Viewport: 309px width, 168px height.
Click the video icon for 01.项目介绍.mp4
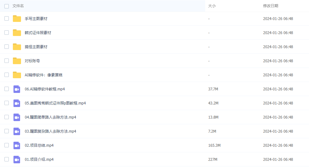coord(17,160)
